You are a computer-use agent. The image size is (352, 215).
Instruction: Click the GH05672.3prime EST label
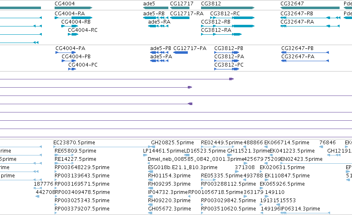point(170,209)
